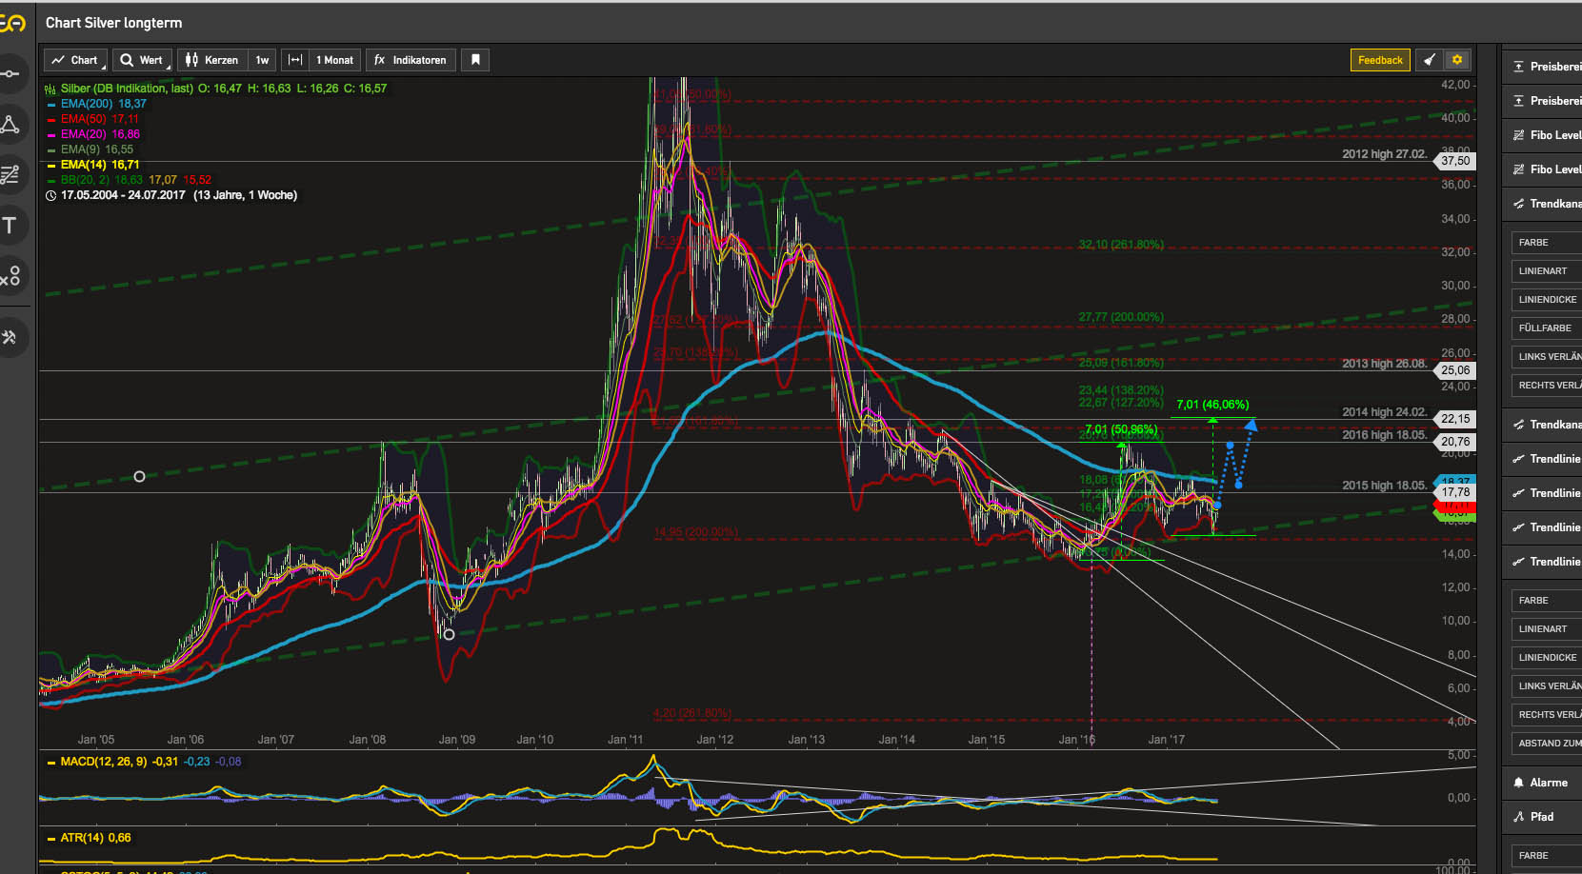Open the Fibonacci drawing tools

(x=10, y=175)
